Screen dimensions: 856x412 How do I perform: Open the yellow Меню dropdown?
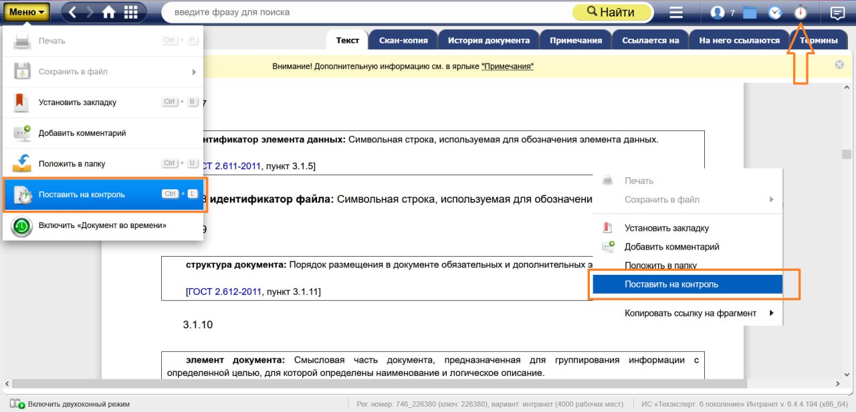click(27, 12)
